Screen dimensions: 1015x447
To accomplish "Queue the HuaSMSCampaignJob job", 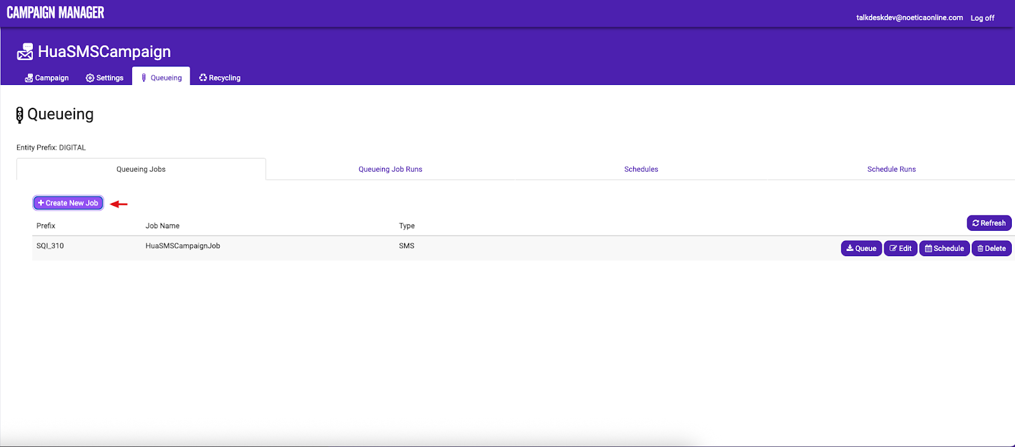I will pyautogui.click(x=861, y=249).
